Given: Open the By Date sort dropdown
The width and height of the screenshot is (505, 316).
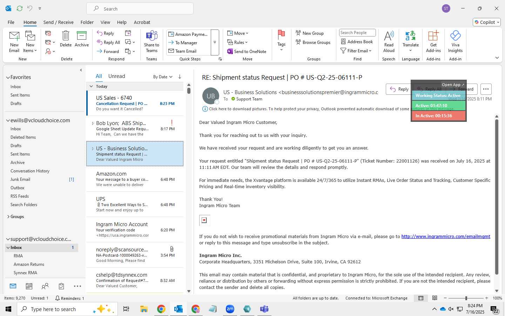Looking at the screenshot, I should [163, 77].
